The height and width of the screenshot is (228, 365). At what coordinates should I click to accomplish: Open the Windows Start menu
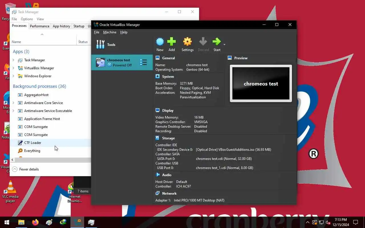pyautogui.click(x=7, y=222)
